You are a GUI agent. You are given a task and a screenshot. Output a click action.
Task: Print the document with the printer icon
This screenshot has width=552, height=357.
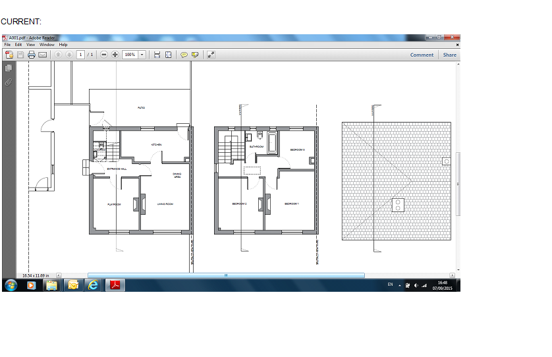tap(31, 55)
